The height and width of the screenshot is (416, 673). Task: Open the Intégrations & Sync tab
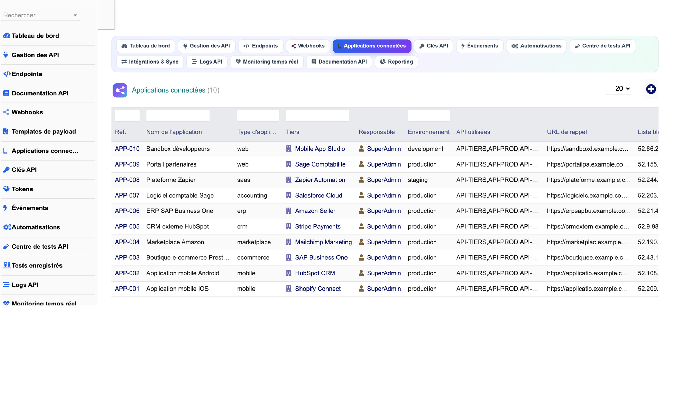coord(150,62)
